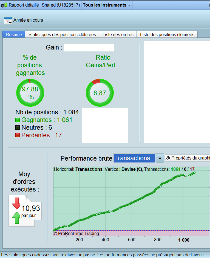This screenshot has height=258, width=210.
Task: Click the winning positions percentage donut chart
Action: pos(30,93)
